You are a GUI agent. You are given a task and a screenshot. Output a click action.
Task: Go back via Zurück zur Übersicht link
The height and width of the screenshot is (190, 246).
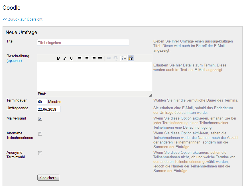pyautogui.click(x=23, y=19)
